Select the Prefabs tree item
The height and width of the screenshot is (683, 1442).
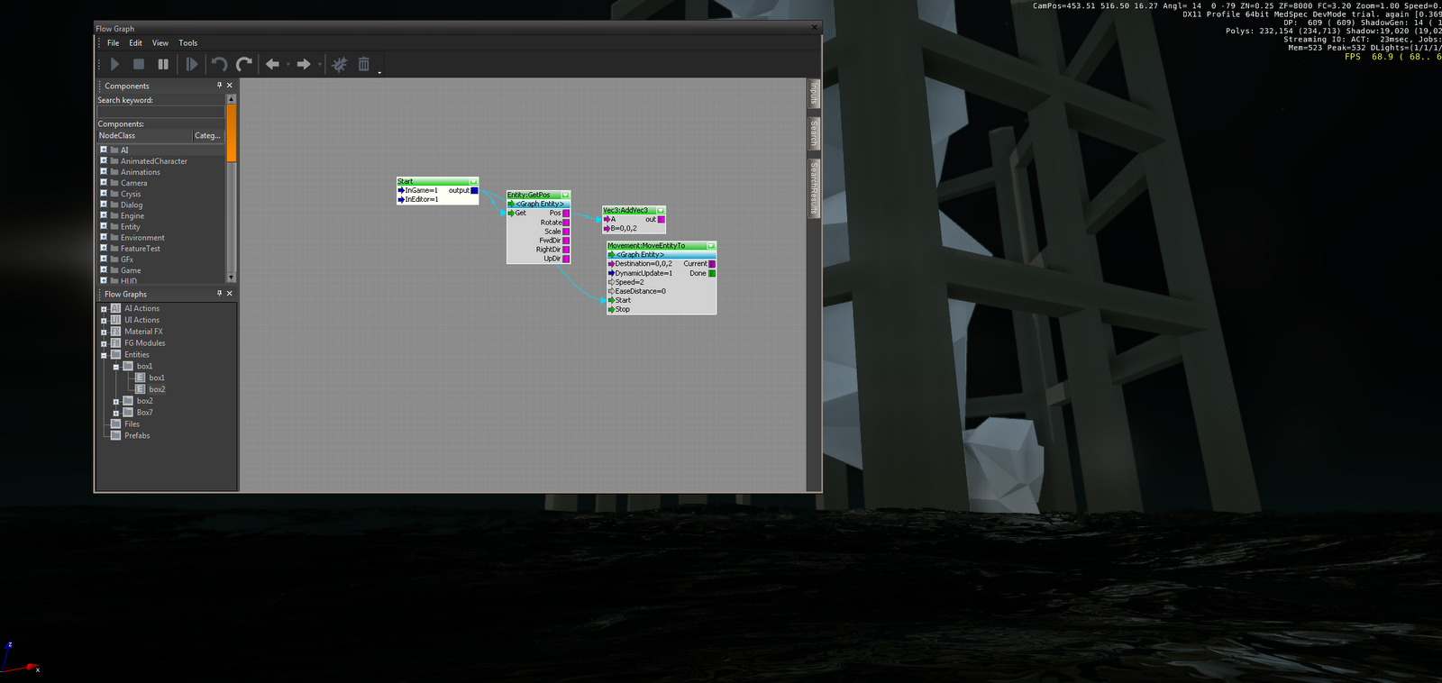(x=137, y=436)
